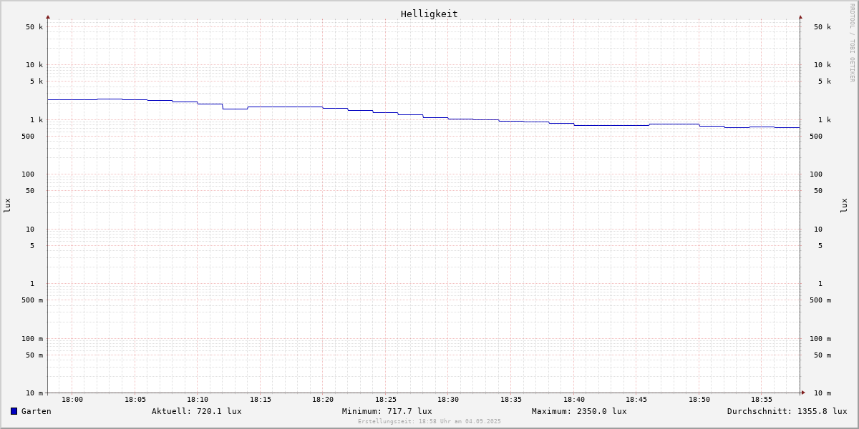This screenshot has width=859, height=429.
Task: Click the 18:45 time axis label
Action: [636, 400]
